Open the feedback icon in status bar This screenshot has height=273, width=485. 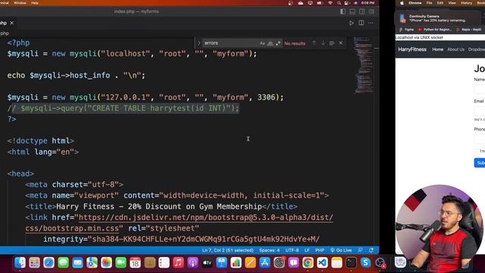[x=361, y=250]
